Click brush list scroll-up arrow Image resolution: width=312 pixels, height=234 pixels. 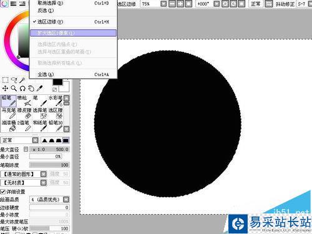[x=66, y=98]
